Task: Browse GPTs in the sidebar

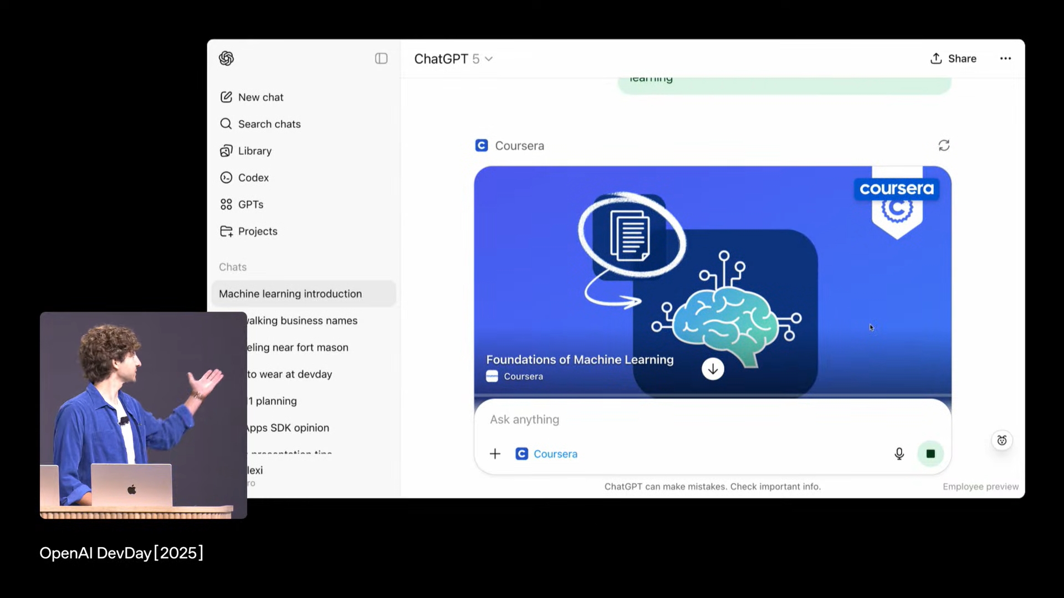Action: pos(250,204)
